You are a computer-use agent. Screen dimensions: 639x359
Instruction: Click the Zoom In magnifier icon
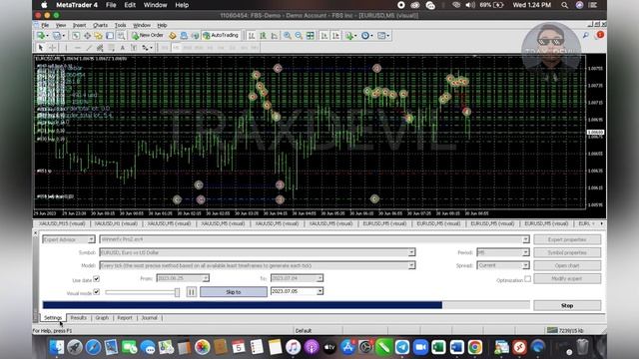288,36
